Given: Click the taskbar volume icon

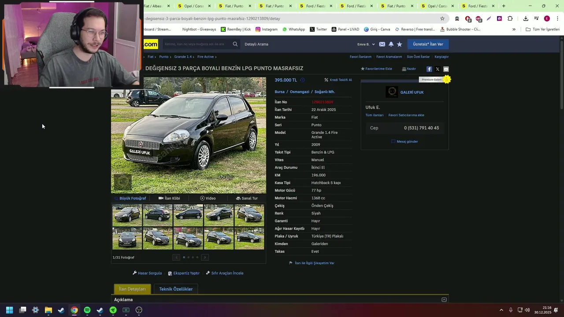Looking at the screenshot, I should point(527,310).
